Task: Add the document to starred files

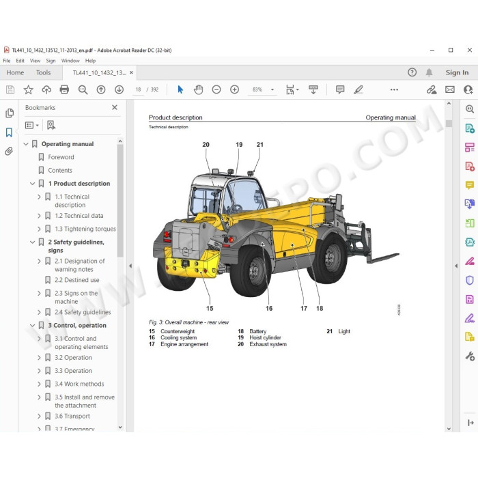Action: [29, 89]
